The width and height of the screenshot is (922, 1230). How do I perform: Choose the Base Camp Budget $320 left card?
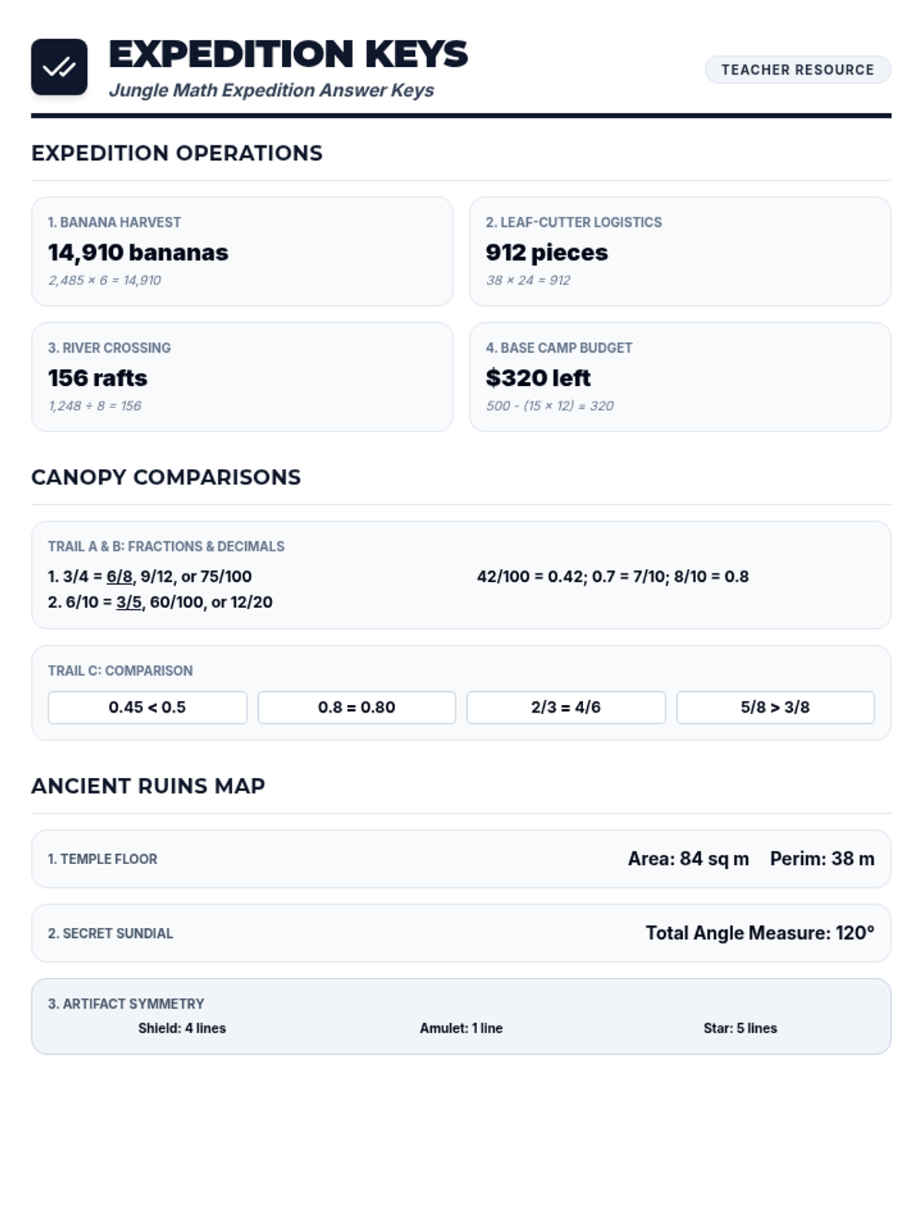tap(680, 377)
